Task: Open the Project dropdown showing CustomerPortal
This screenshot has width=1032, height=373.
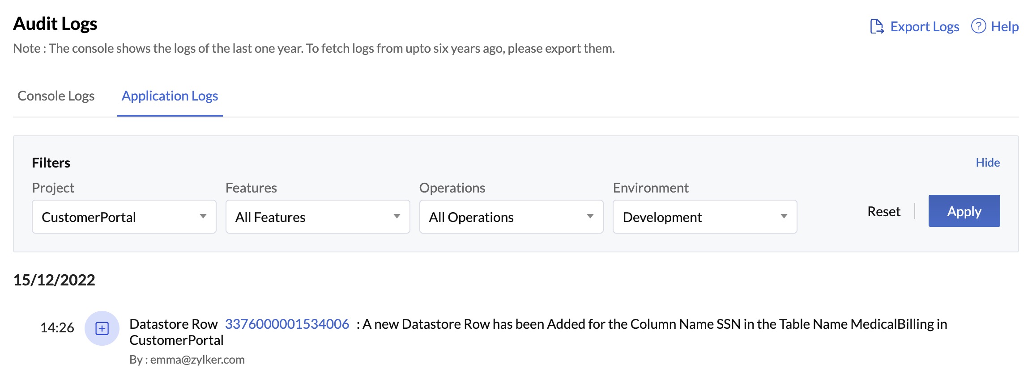Action: tap(124, 217)
